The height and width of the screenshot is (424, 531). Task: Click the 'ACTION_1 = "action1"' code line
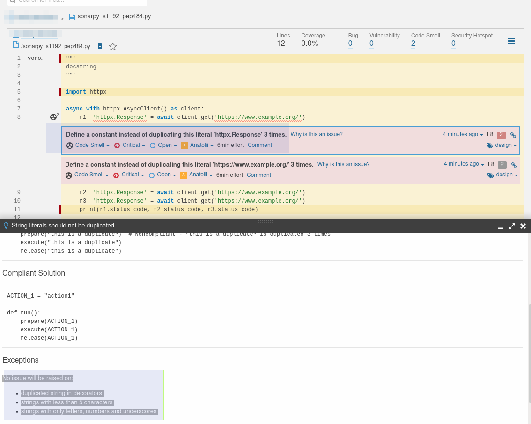(x=40, y=296)
